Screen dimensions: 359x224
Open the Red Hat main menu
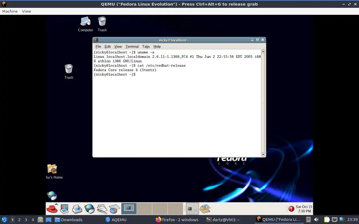(x=52, y=209)
